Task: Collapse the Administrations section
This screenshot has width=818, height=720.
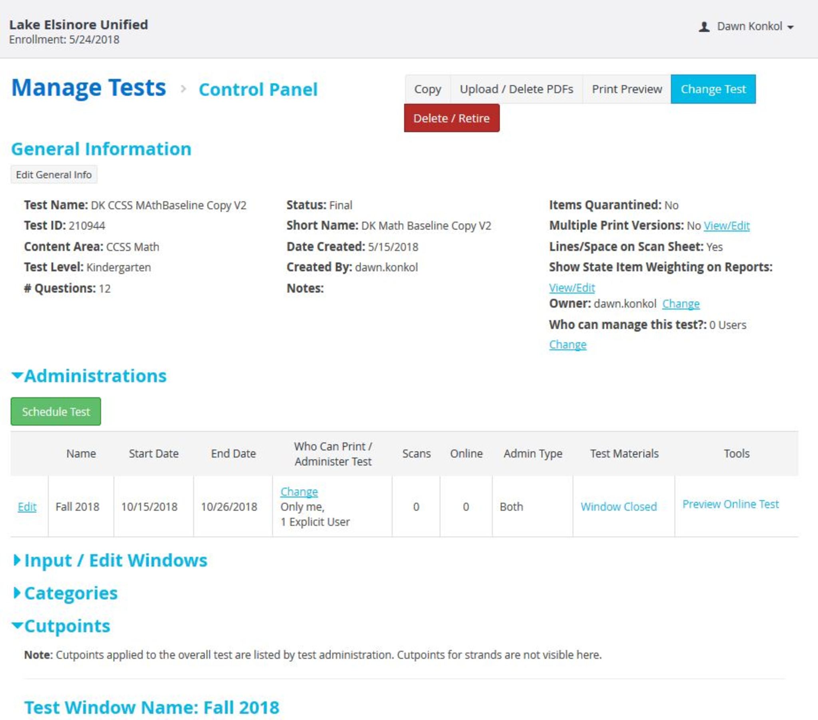Action: click(x=89, y=376)
